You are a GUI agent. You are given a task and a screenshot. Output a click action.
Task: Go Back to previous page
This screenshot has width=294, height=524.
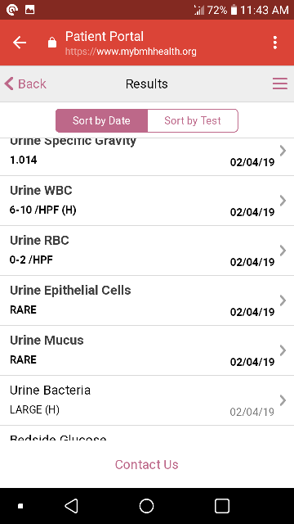(25, 84)
